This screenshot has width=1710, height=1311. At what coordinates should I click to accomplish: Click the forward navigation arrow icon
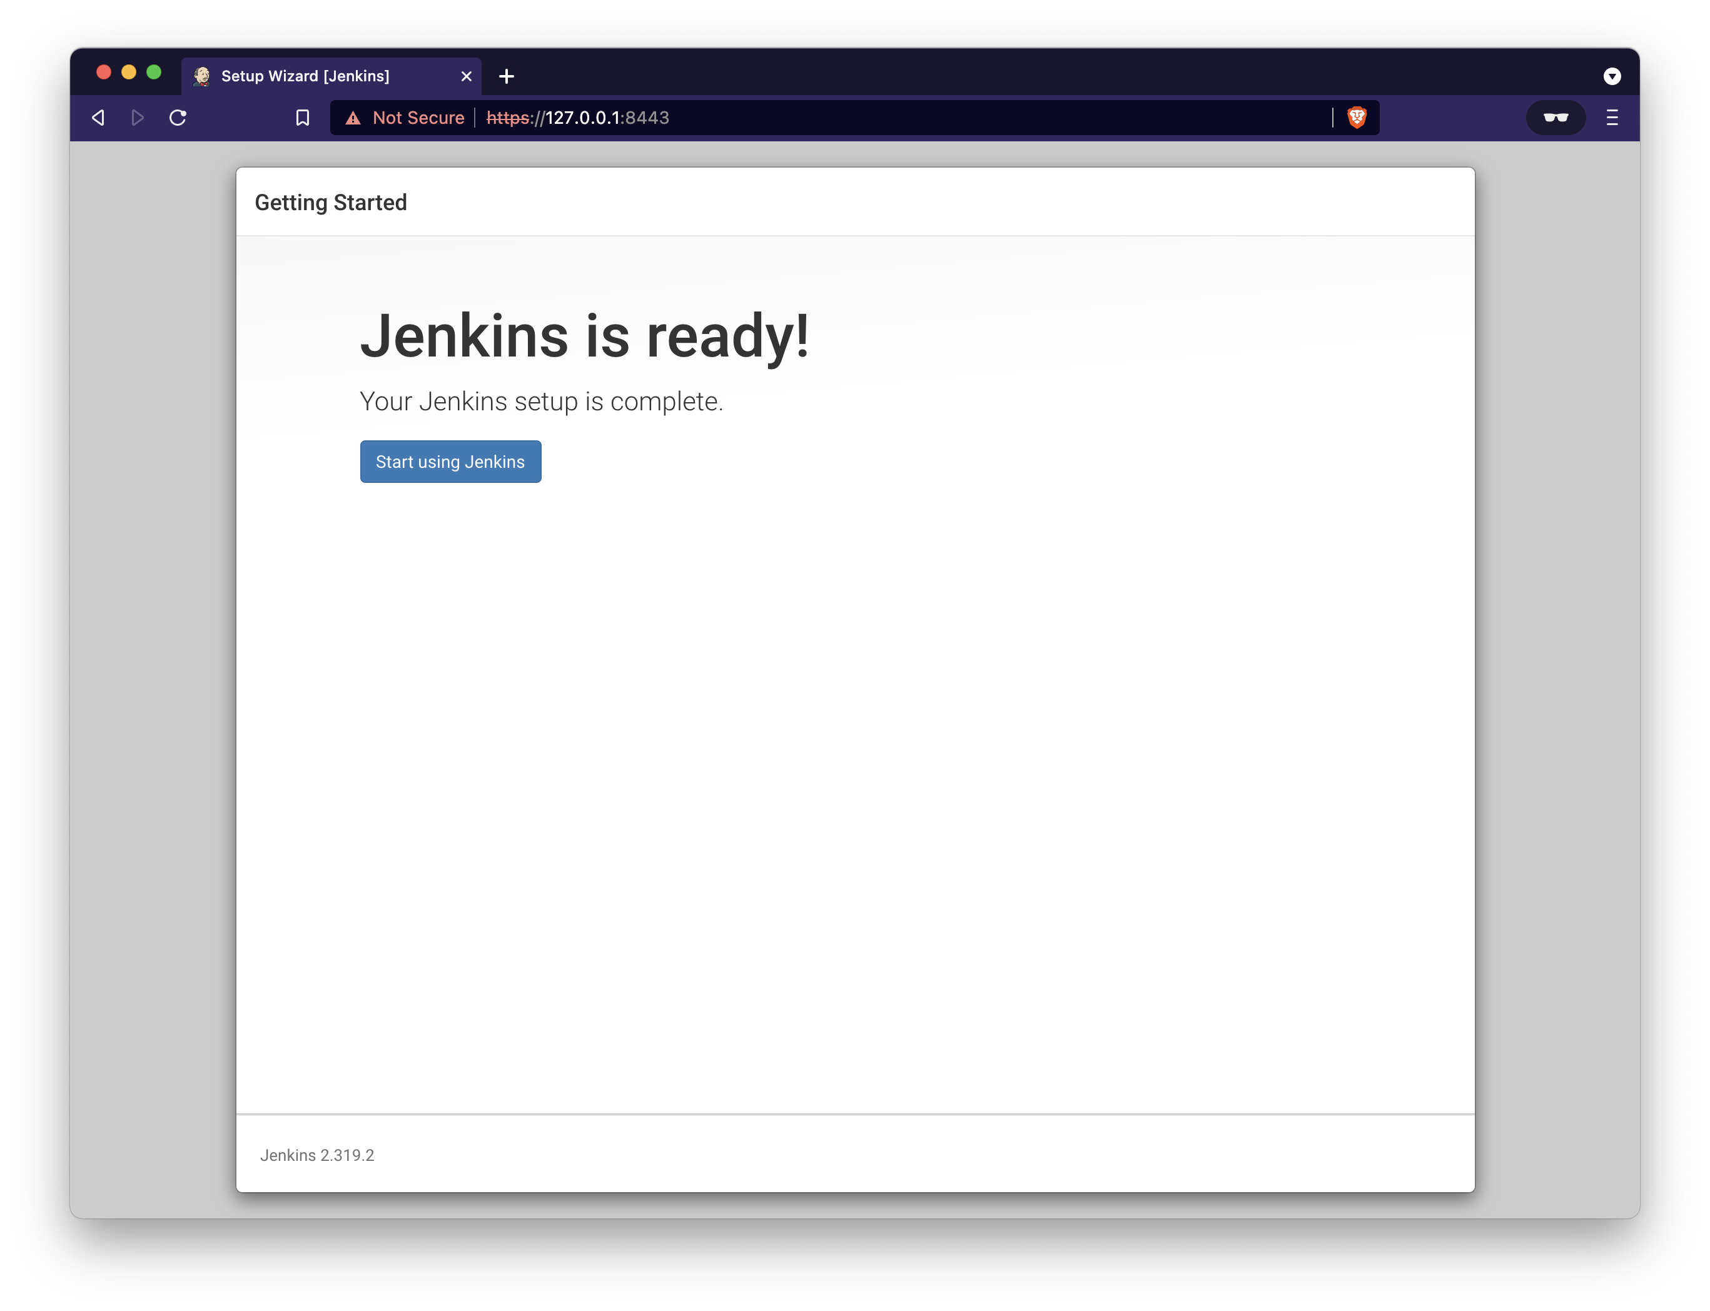[138, 118]
